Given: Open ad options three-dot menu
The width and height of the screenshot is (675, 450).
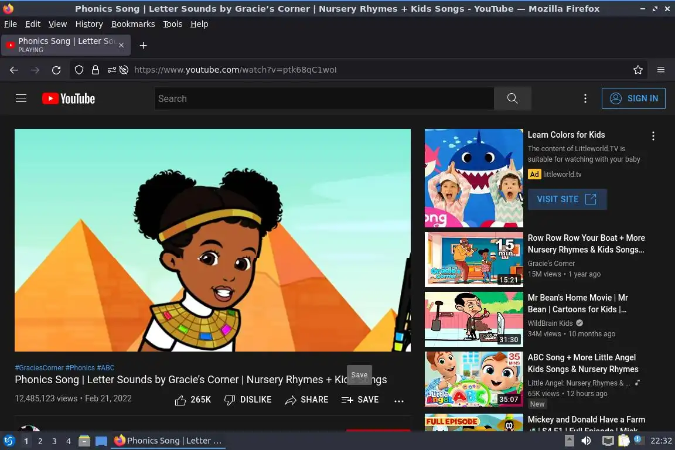Looking at the screenshot, I should point(653,136).
